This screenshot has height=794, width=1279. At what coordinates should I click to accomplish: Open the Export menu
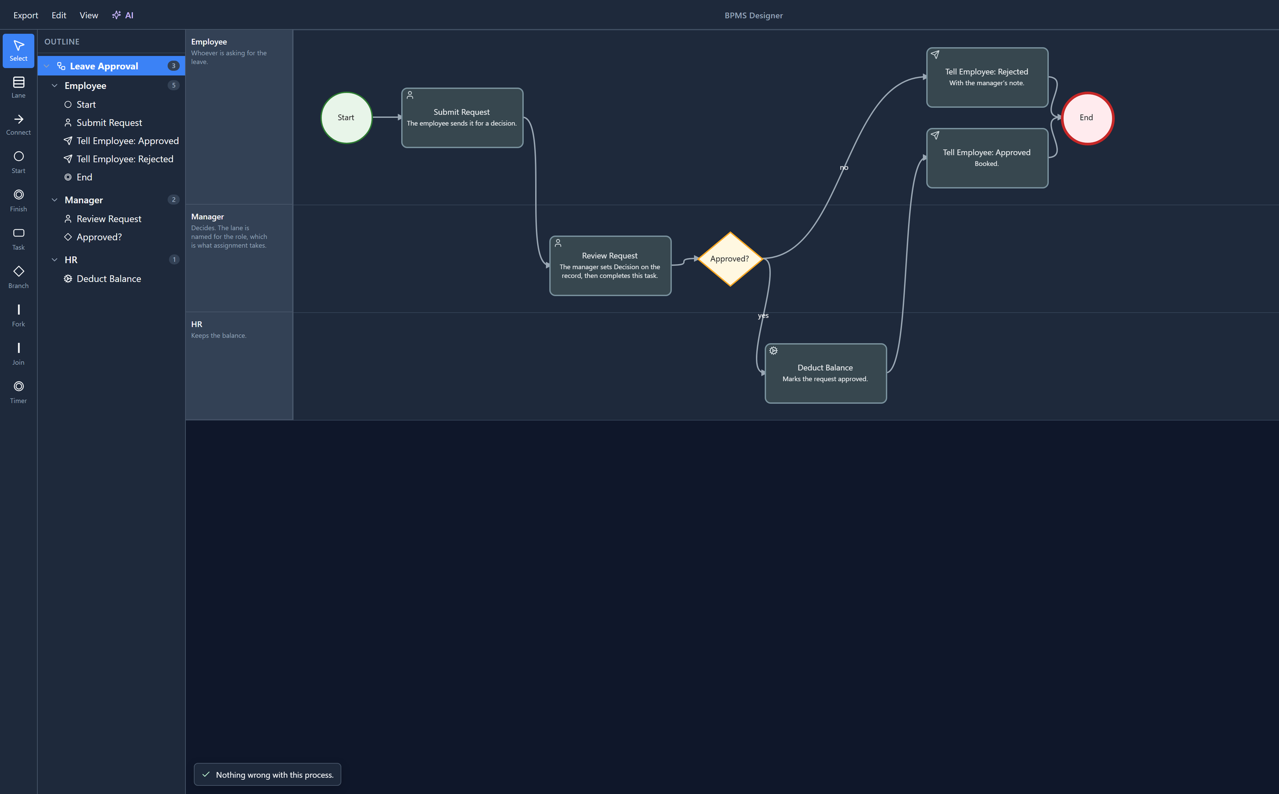[26, 15]
